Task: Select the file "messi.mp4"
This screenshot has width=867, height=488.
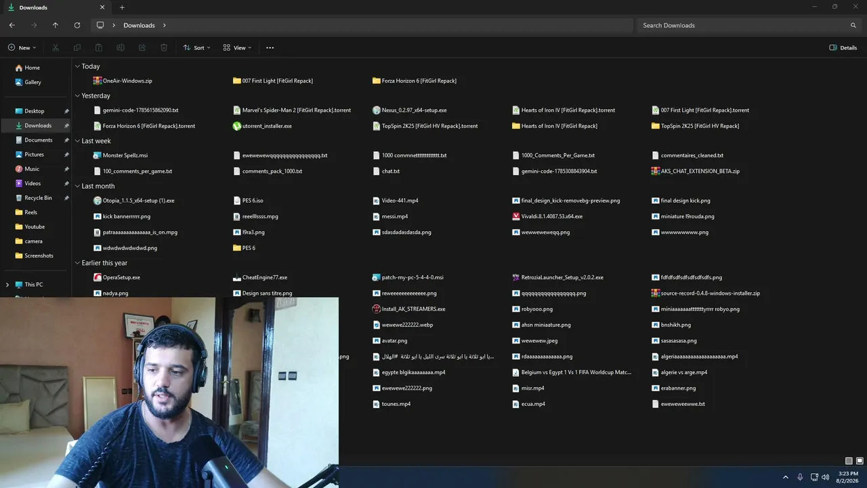Action: tap(390, 216)
